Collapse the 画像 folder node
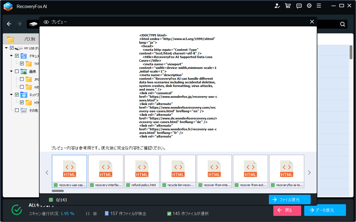The width and height of the screenshot is (356, 222). coord(11,71)
